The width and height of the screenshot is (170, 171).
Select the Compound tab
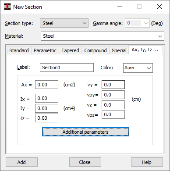click(96, 50)
